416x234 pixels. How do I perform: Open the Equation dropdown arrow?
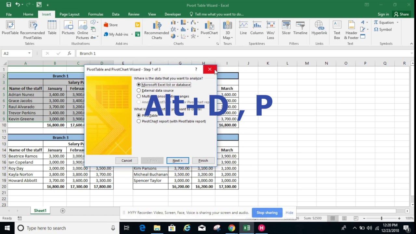(x=397, y=22)
